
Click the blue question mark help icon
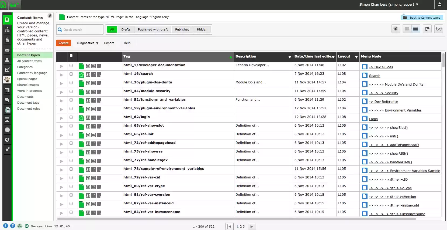pos(13,226)
